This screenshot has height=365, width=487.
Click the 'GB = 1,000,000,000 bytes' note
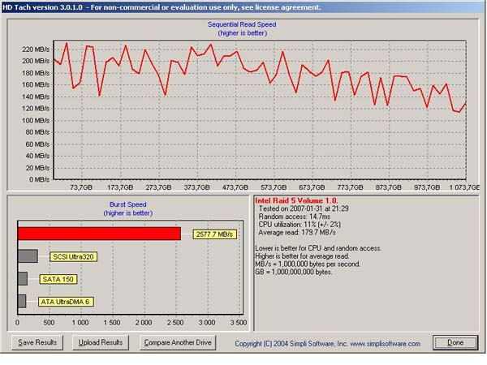[294, 272]
